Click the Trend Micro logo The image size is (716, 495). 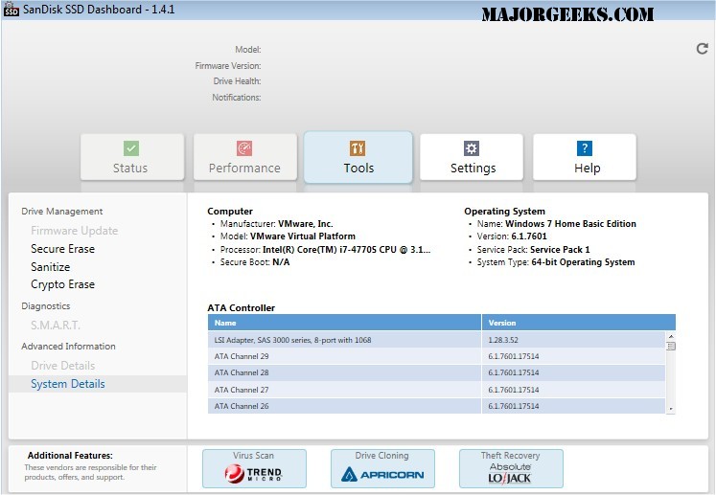[253, 474]
